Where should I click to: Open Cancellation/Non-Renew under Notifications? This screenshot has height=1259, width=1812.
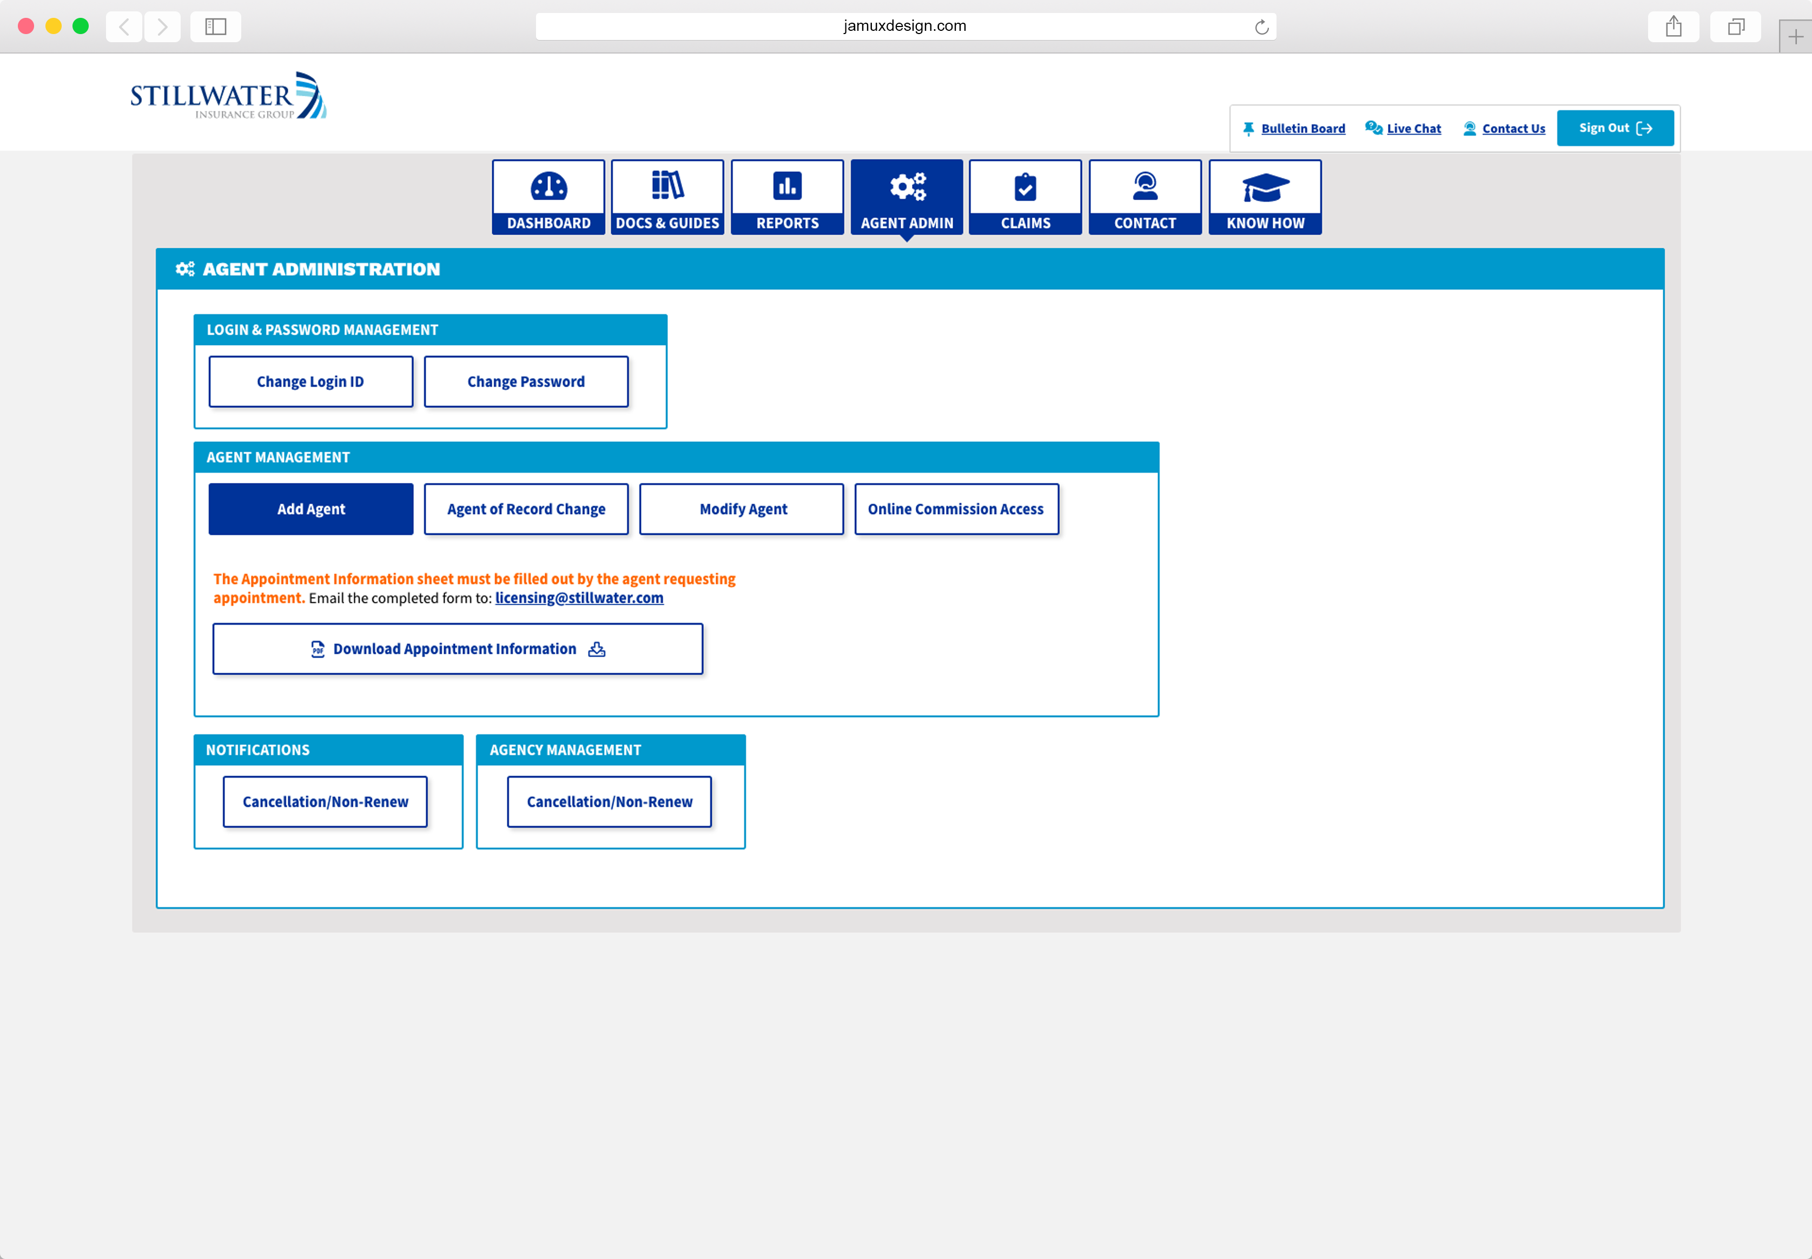click(x=325, y=801)
